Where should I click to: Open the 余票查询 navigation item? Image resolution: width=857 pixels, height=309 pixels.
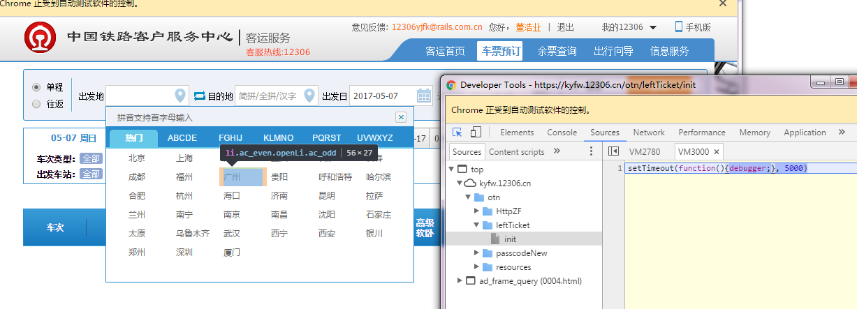(557, 51)
